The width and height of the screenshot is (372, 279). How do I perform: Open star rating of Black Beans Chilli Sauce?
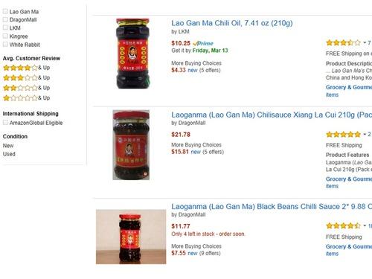(x=343, y=225)
